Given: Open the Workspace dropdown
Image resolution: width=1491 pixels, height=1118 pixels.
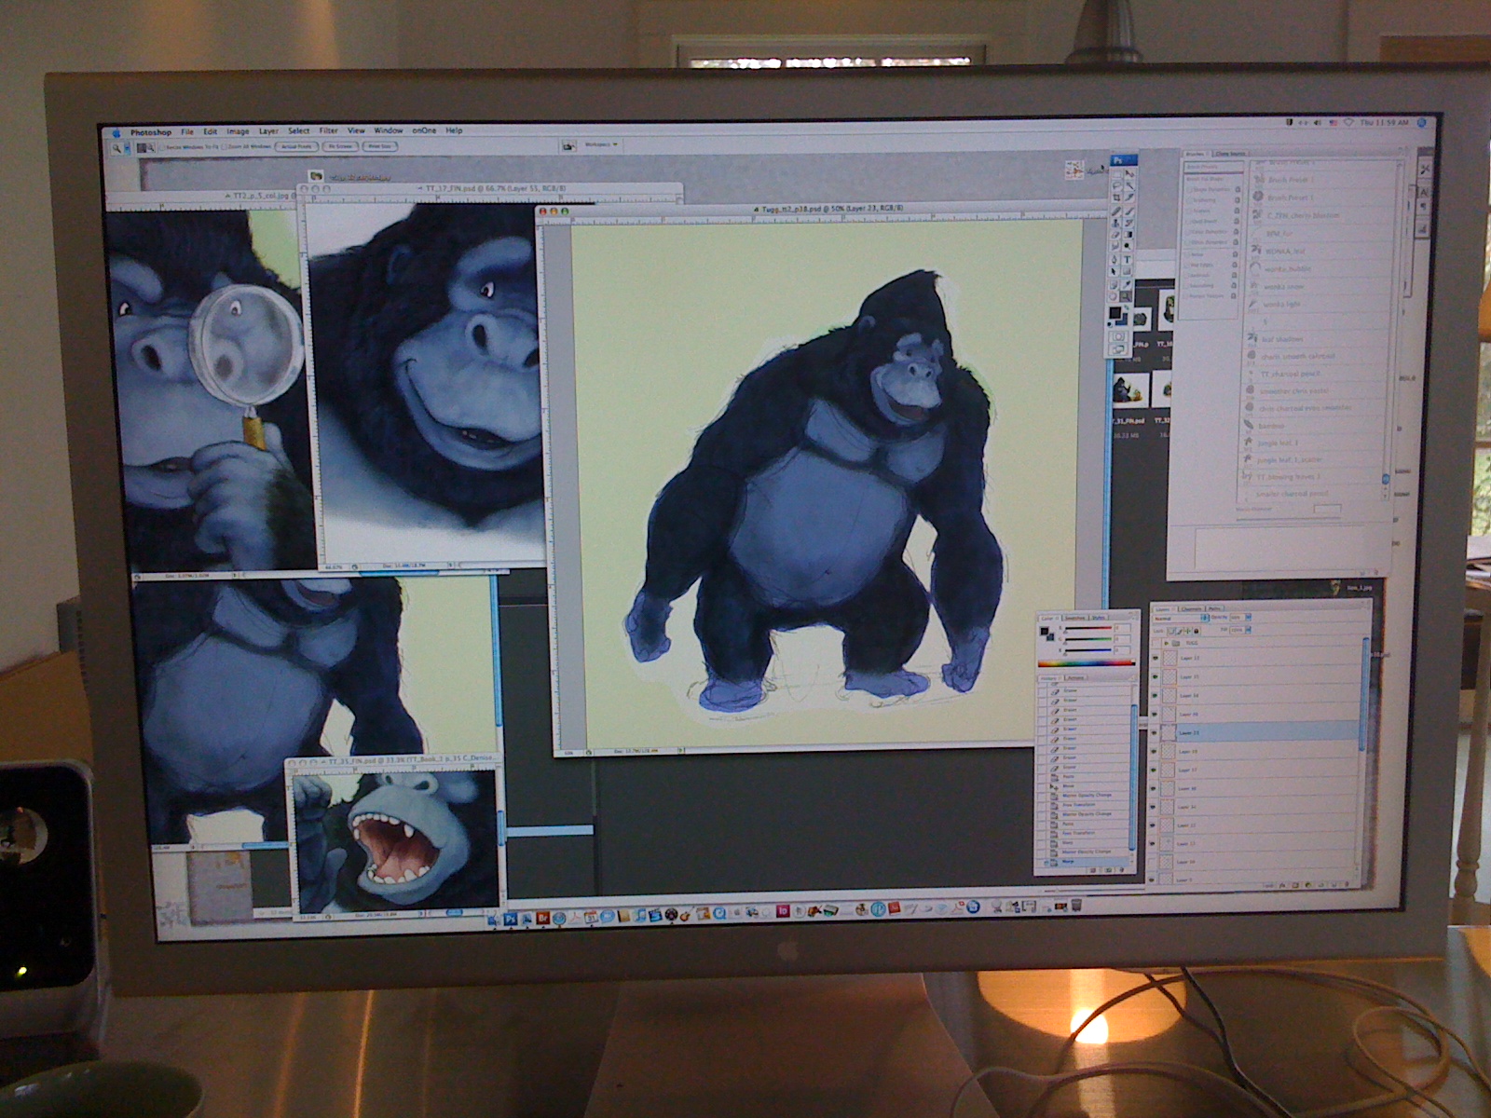Looking at the screenshot, I should click(x=600, y=145).
